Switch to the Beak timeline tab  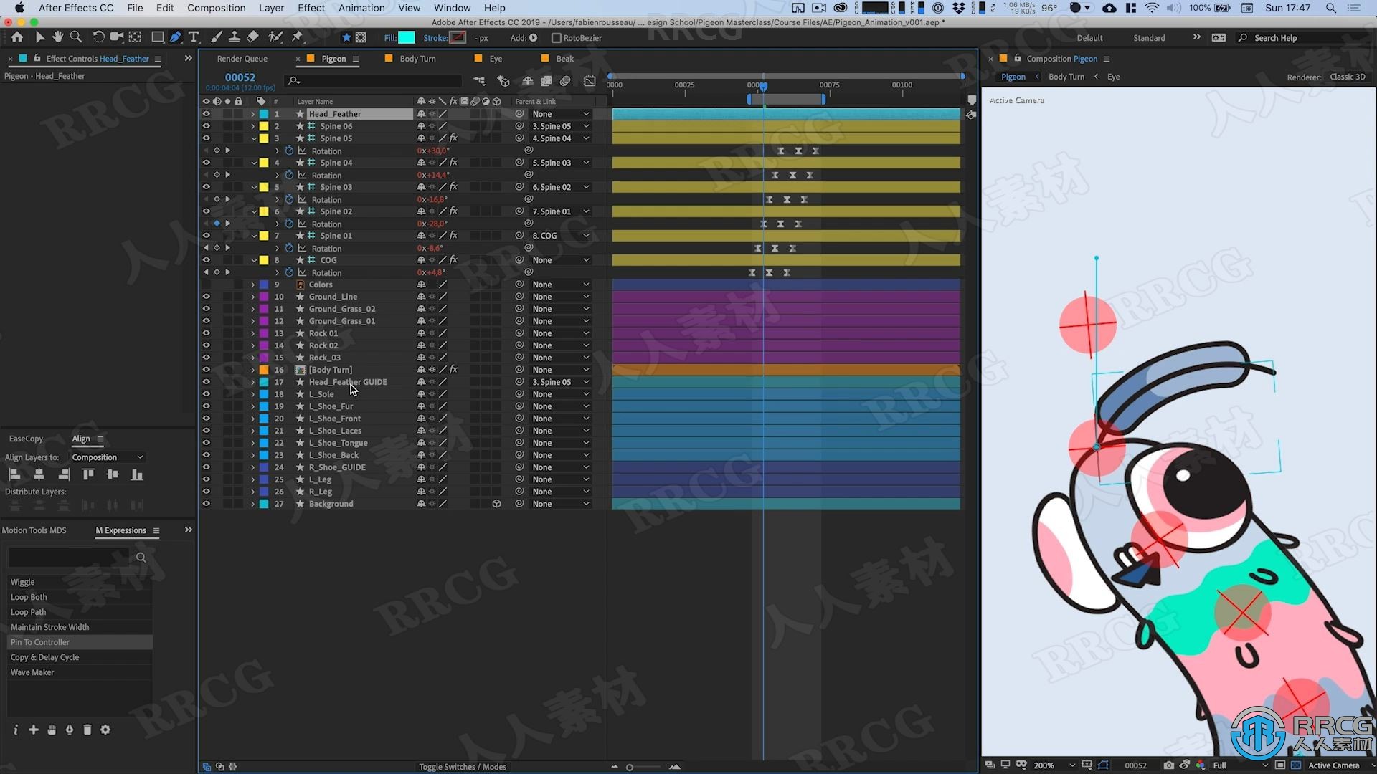click(x=565, y=59)
